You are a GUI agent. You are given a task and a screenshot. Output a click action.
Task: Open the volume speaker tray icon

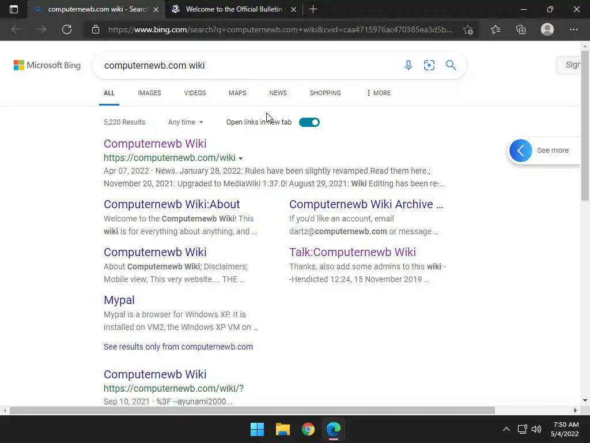(536, 429)
